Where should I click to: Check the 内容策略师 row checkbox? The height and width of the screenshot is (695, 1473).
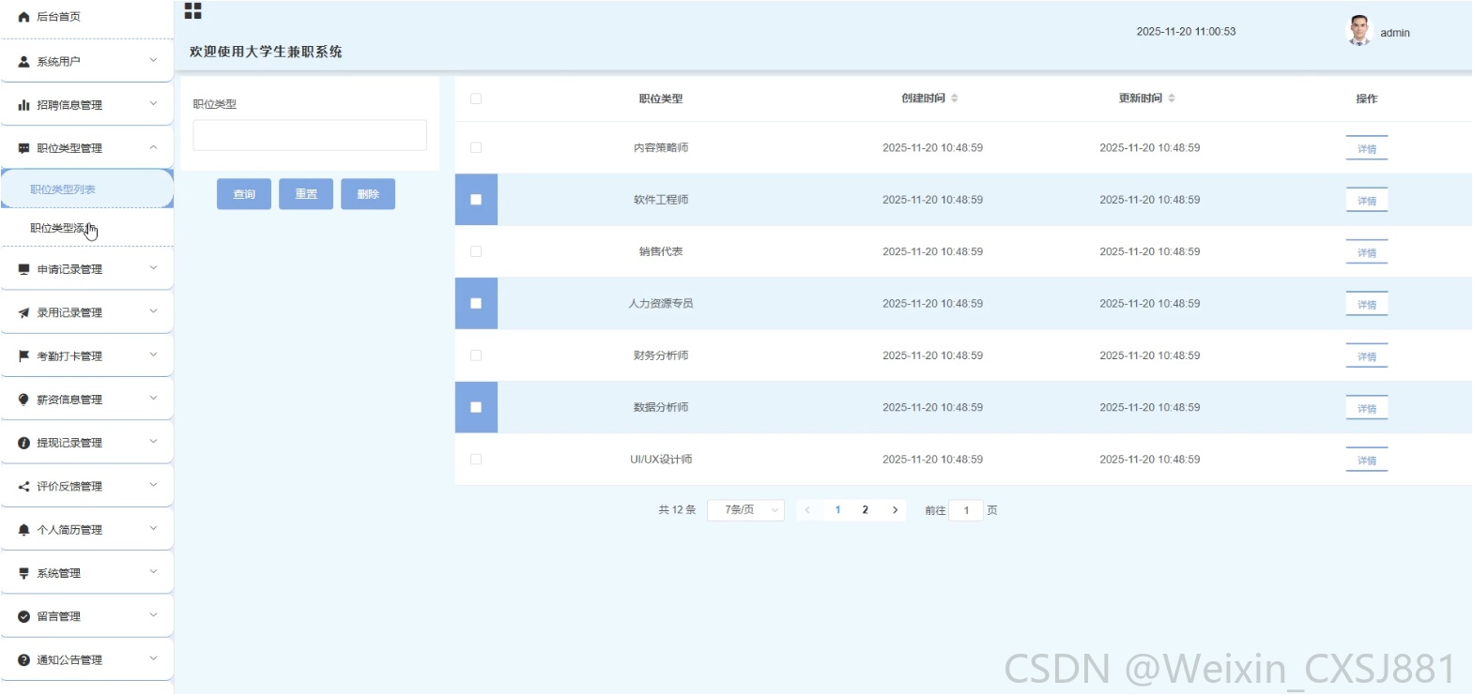pos(476,147)
